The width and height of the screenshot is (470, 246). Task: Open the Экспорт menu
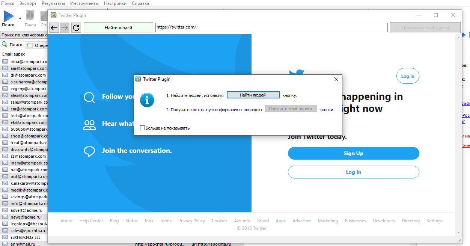coord(28,3)
